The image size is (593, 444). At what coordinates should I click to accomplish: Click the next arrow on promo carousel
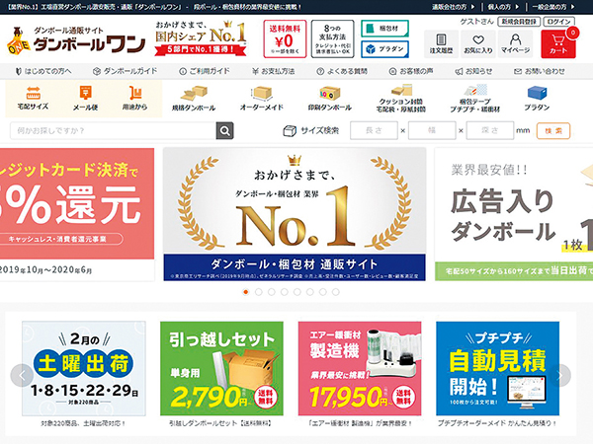pos(559,375)
